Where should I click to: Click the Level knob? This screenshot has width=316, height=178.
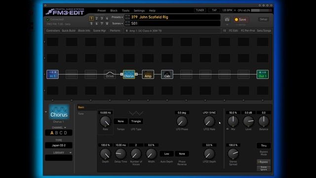248,121
